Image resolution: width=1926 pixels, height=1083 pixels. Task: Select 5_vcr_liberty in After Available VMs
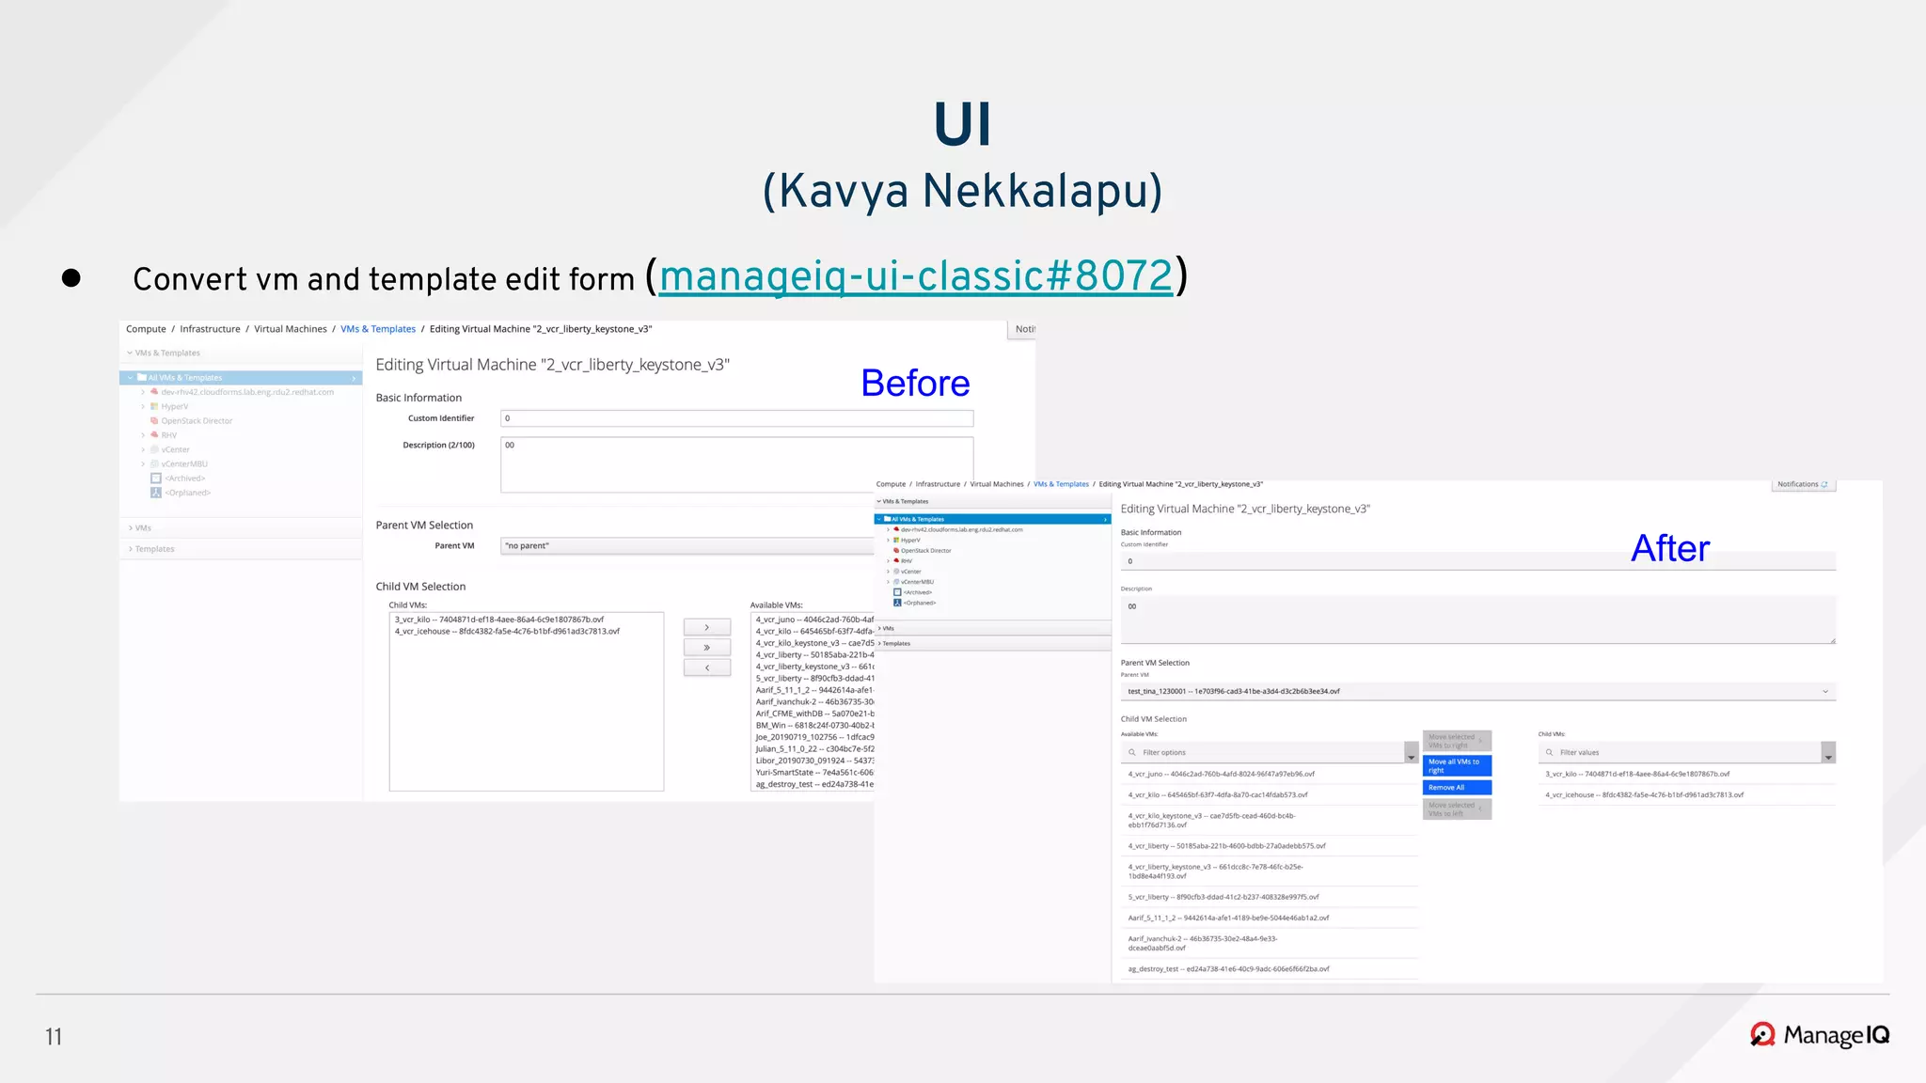pos(1269,898)
